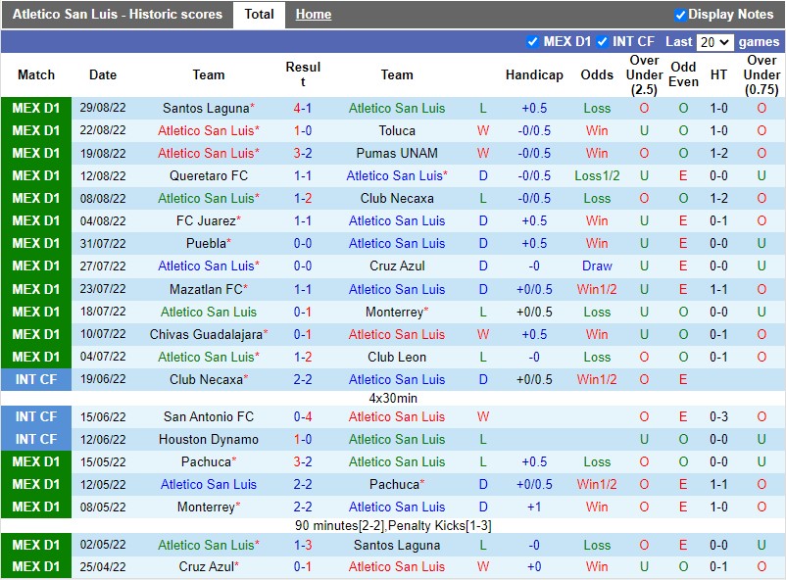Click Club Necaxa in the 19/06/22 row

pyautogui.click(x=206, y=380)
